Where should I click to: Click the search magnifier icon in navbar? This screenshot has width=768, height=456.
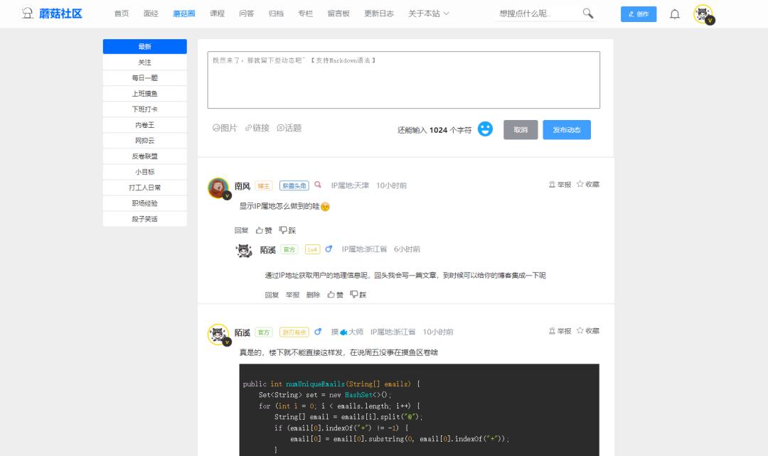[x=587, y=13]
